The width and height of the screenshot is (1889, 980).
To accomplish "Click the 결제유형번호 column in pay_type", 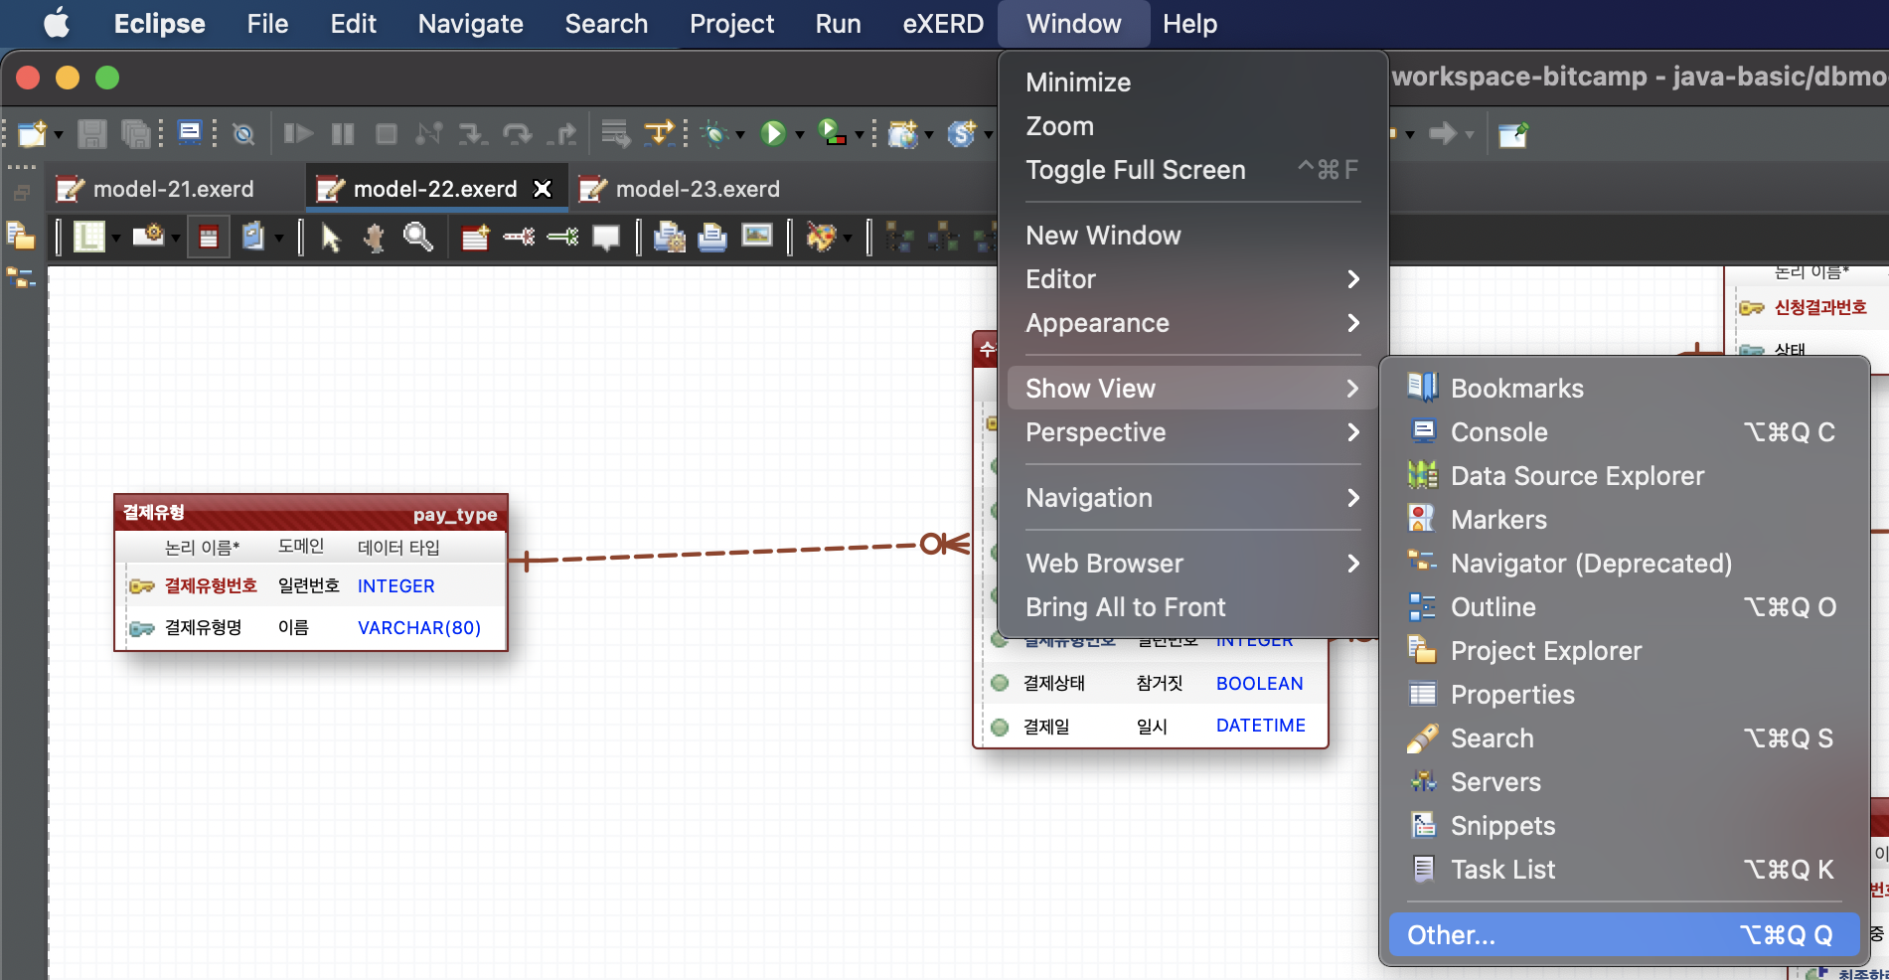I will [x=211, y=586].
